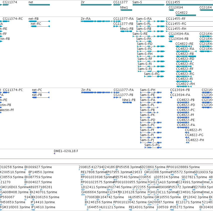
Task: Select transcript CG13694-RA
Action: tap(171, 36)
